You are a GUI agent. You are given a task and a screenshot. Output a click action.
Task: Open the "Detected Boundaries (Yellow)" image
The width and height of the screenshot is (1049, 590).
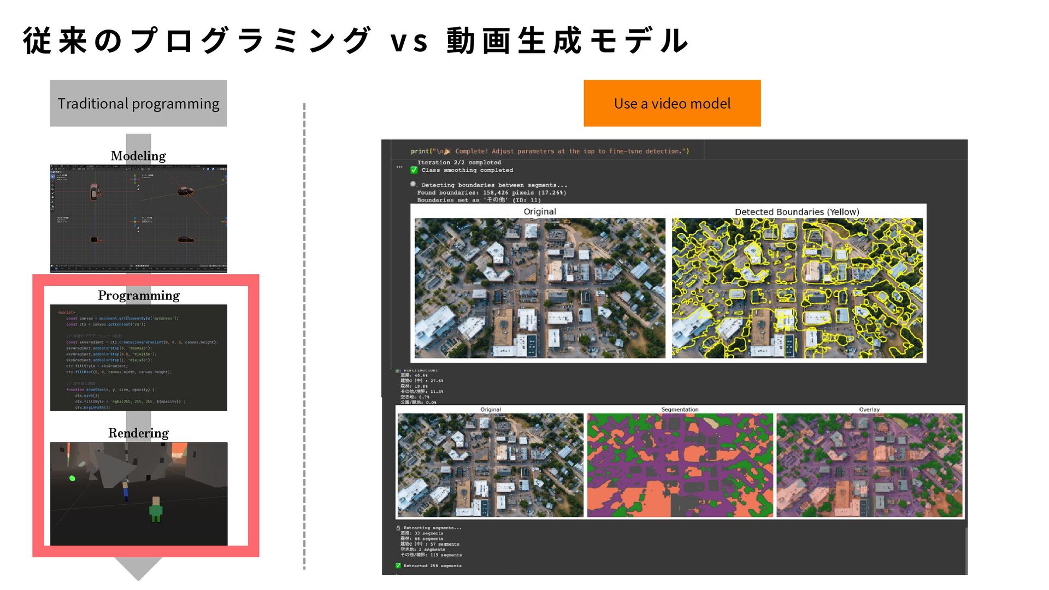797,288
